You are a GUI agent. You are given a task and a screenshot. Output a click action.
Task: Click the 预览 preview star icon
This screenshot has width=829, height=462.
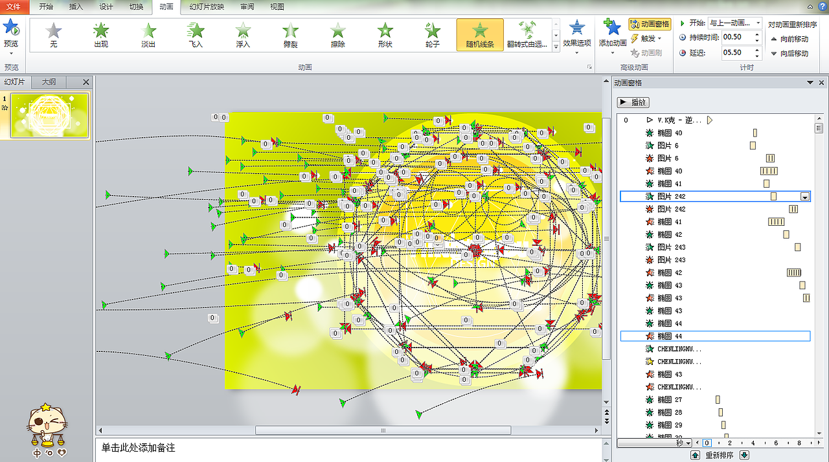coord(11,28)
